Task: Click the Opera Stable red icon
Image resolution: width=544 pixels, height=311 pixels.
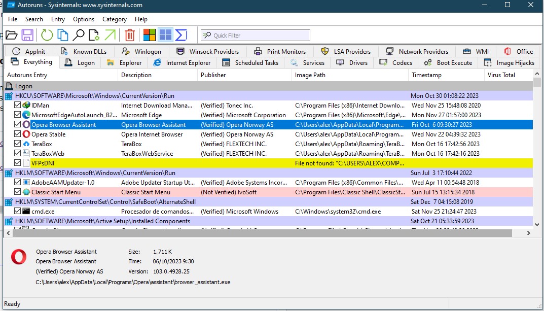Action: coord(26,134)
